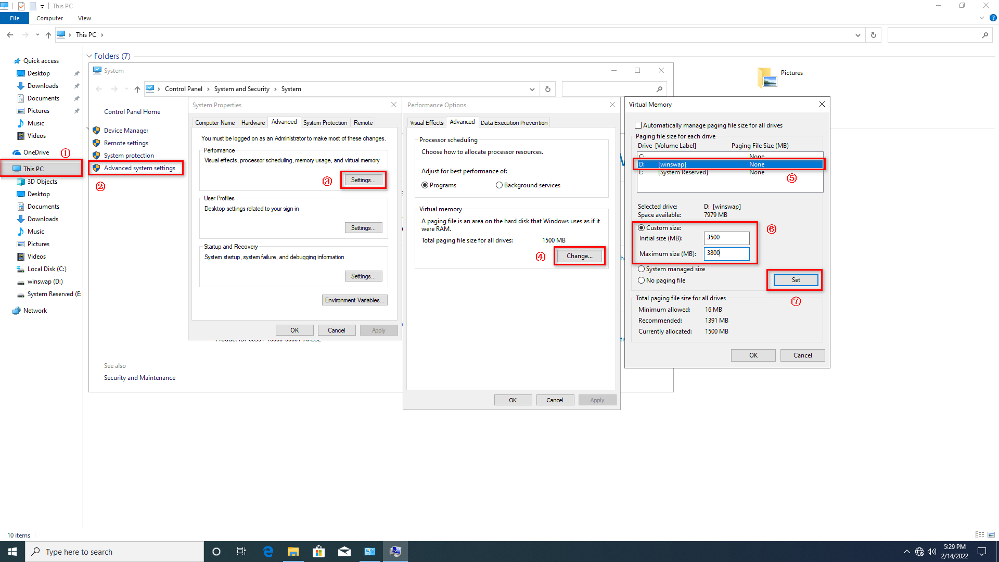
Task: Switch to the large icons view
Action: coord(991,535)
